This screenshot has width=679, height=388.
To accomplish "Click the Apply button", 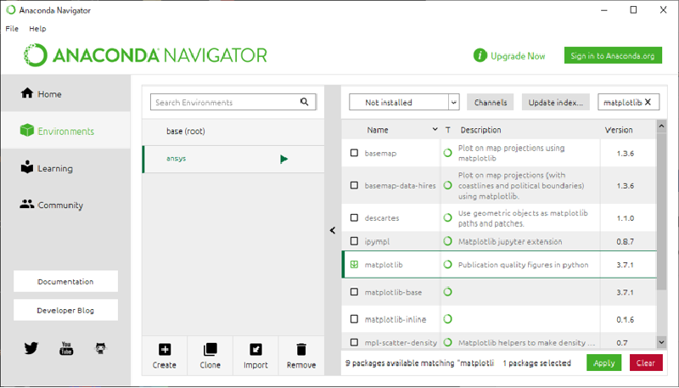I will tap(603, 363).
